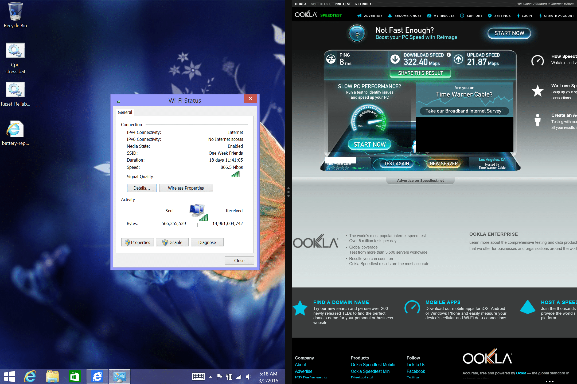The height and width of the screenshot is (384, 577).
Task: Open the touch keyboard from the taskbar
Action: click(x=198, y=377)
